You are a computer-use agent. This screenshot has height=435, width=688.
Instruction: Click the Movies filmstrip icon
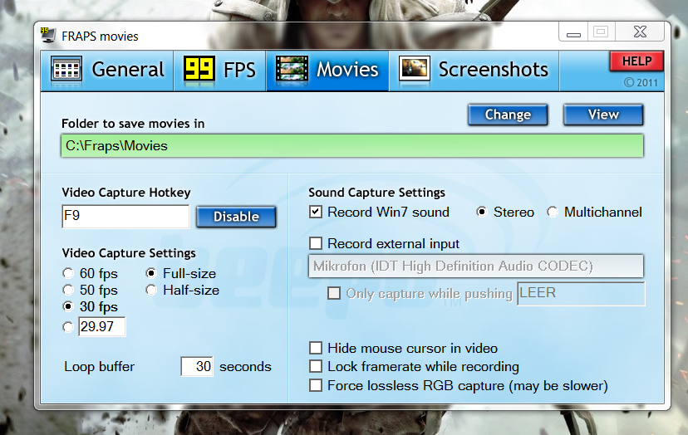coord(292,69)
